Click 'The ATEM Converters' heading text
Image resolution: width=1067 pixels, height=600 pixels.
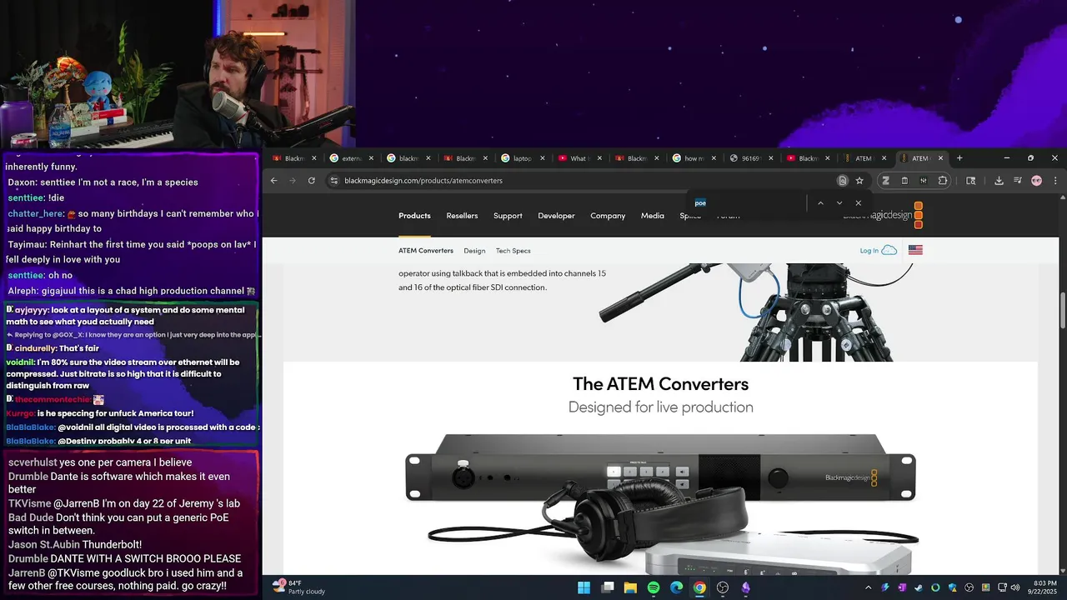point(660,384)
